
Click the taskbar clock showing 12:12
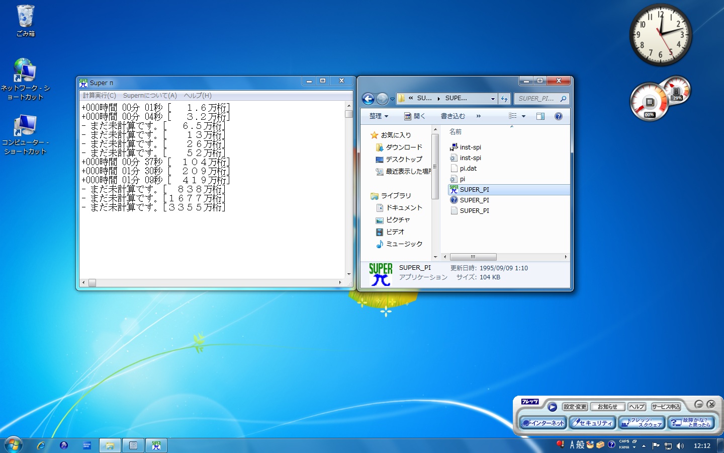702,446
